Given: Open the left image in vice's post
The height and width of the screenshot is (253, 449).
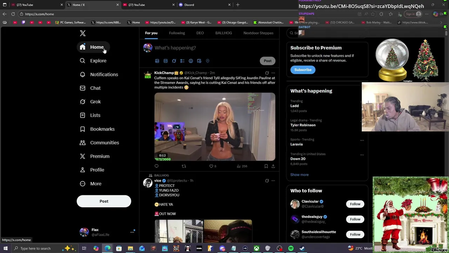Looking at the screenshot, I should 179,231.
